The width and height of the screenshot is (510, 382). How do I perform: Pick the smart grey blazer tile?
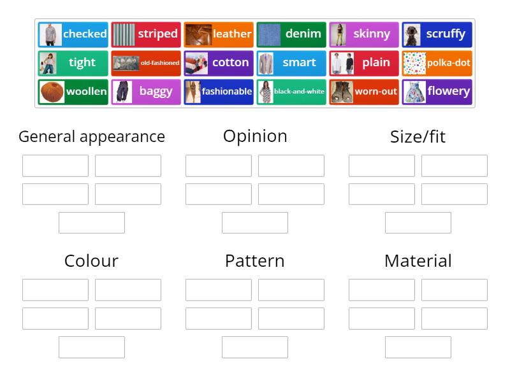[x=291, y=62]
